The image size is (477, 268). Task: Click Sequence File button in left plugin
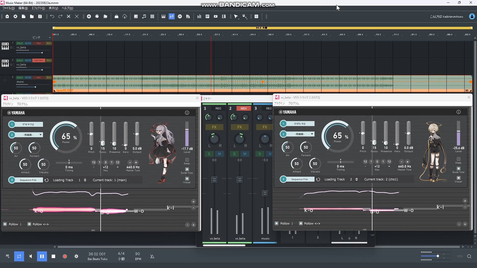(x=28, y=180)
